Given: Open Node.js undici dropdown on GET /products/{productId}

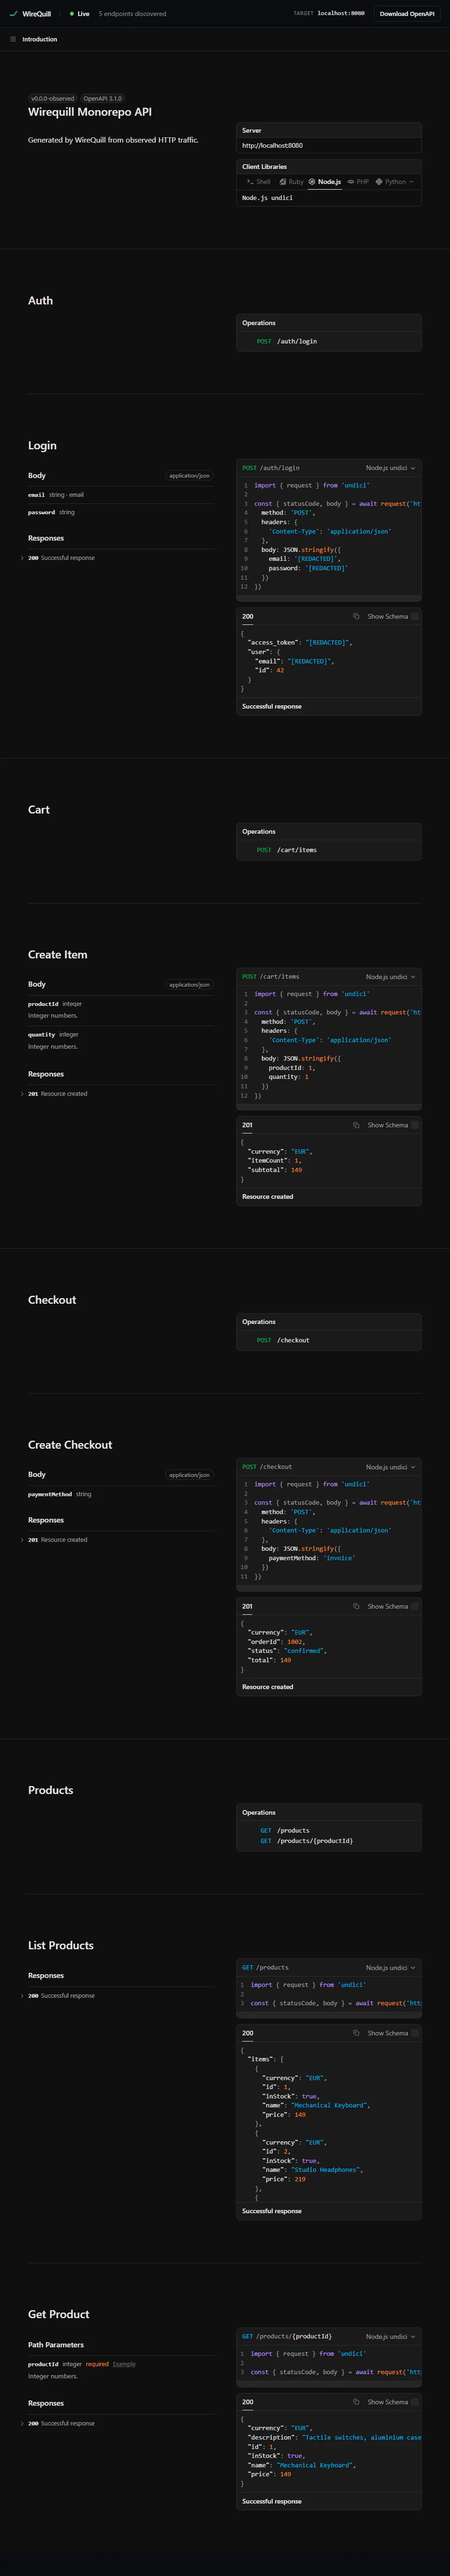Looking at the screenshot, I should [x=390, y=2337].
